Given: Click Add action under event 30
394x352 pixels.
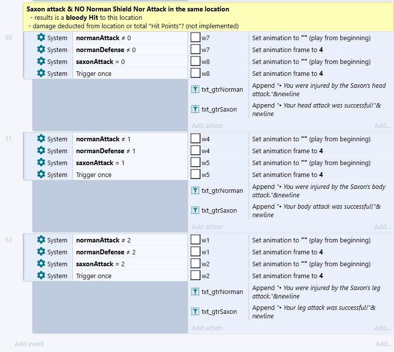Looking at the screenshot, I should coord(207,125).
